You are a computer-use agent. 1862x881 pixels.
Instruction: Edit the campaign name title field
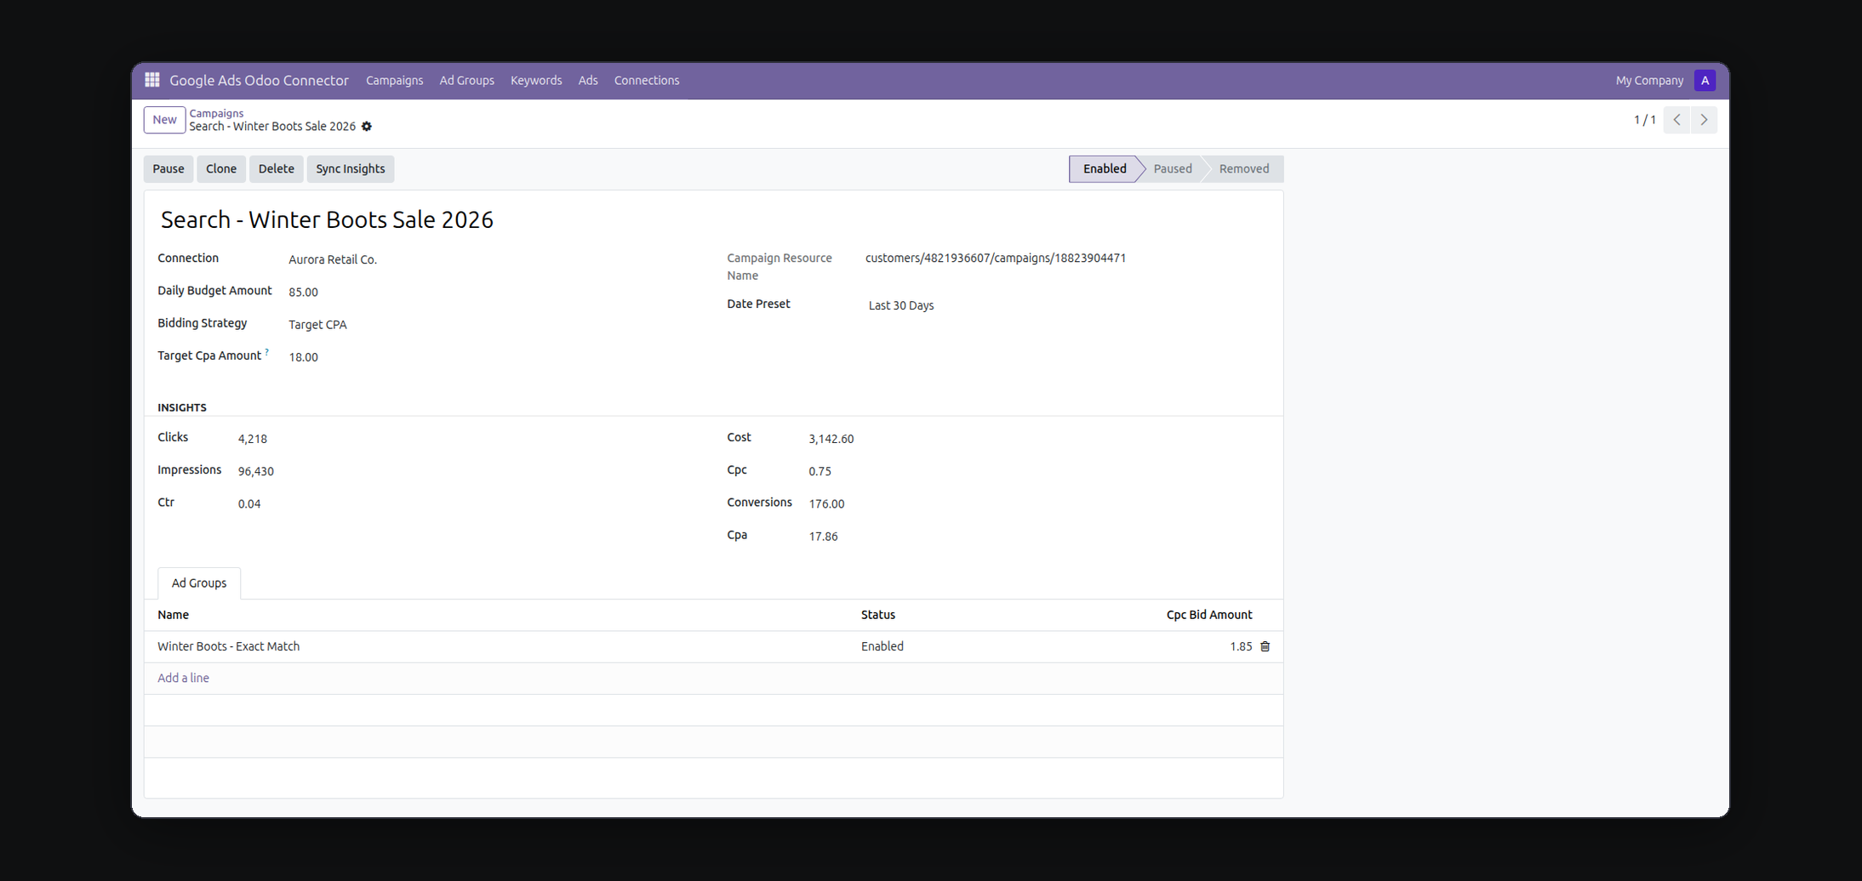tap(713, 219)
